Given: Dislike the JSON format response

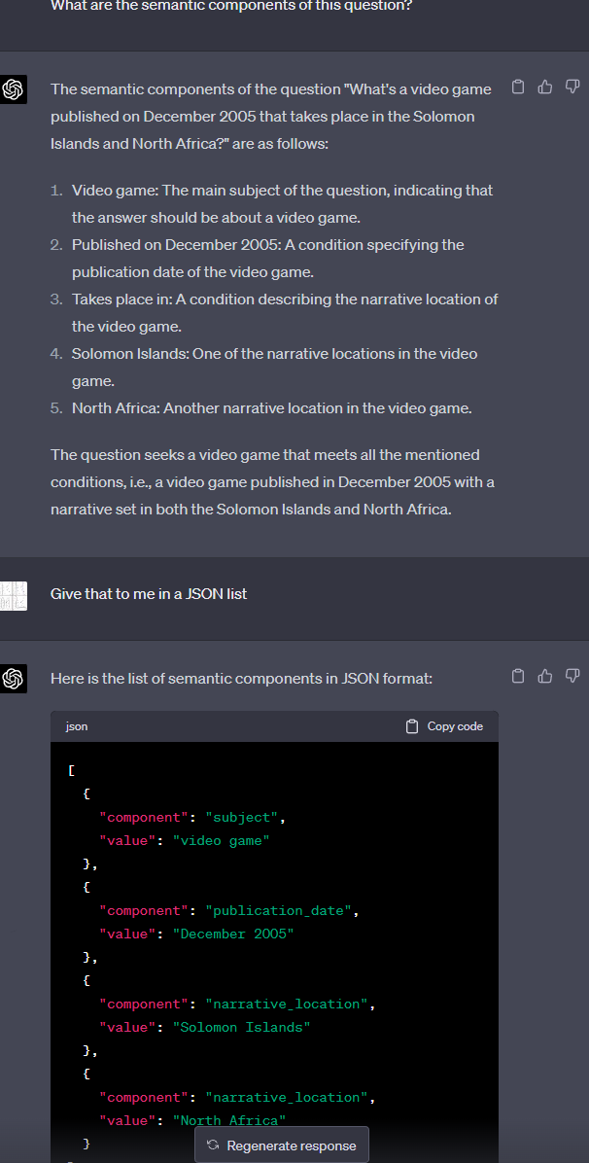Looking at the screenshot, I should tap(572, 676).
